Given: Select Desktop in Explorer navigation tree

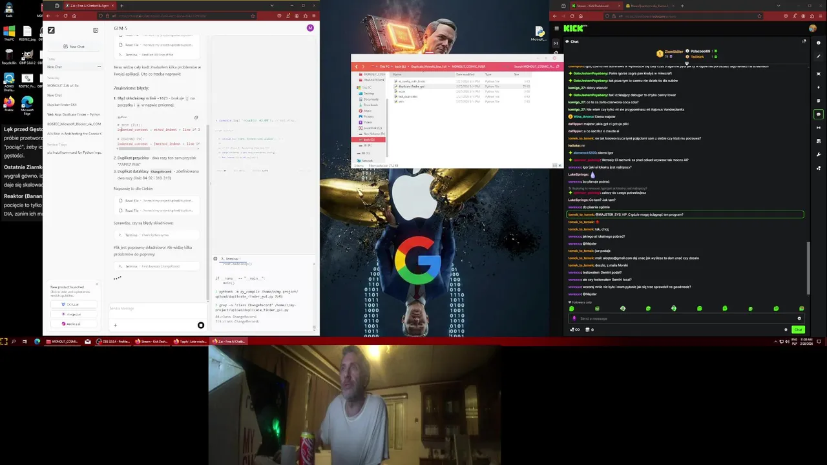Looking at the screenshot, I should pos(369,93).
